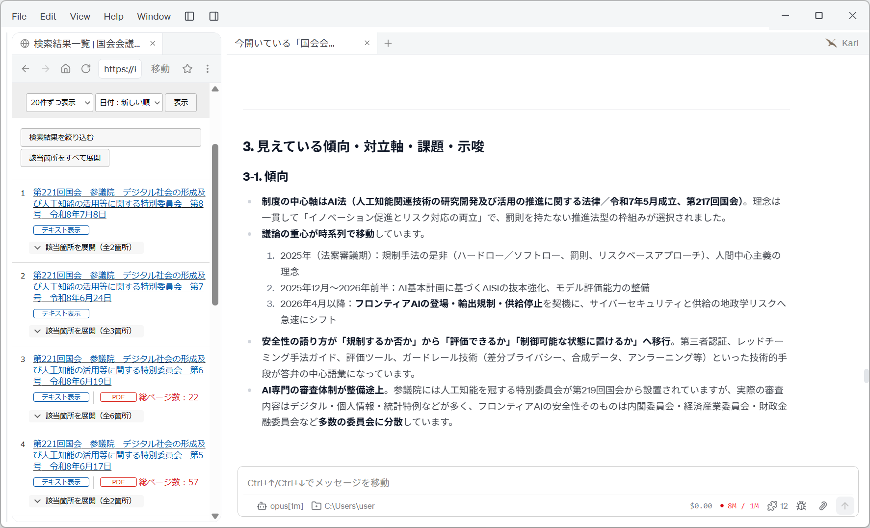Screen dimensions: 870x528
Task: Open the View menu
Action: click(80, 16)
